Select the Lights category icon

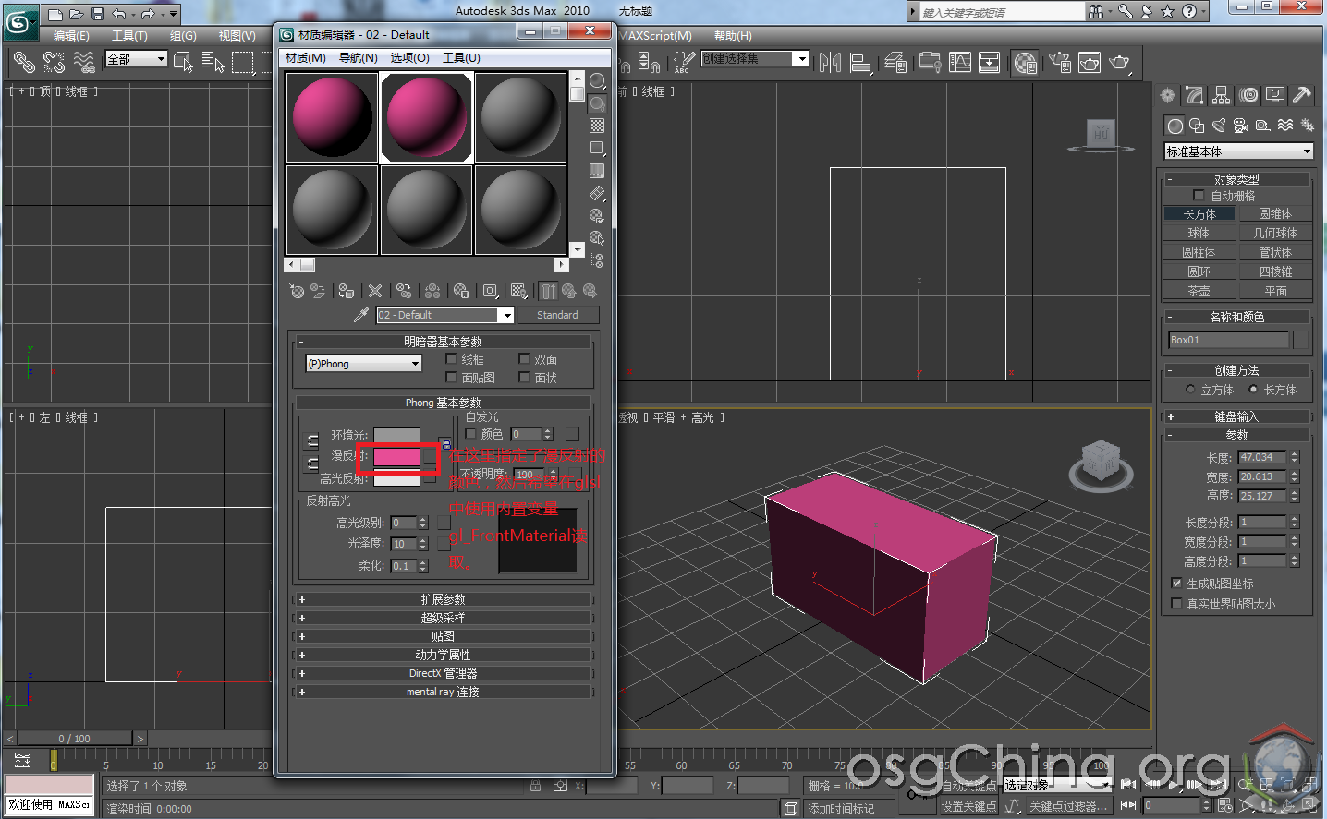coord(1219,126)
